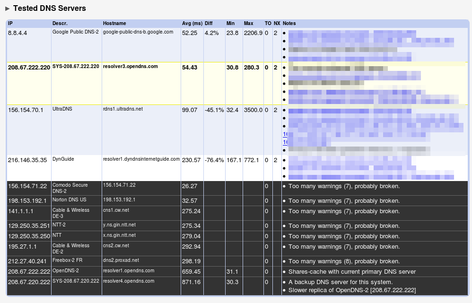
Task: Click 'Slower replica of OpenDNS-2' note
Action: pos(352,290)
